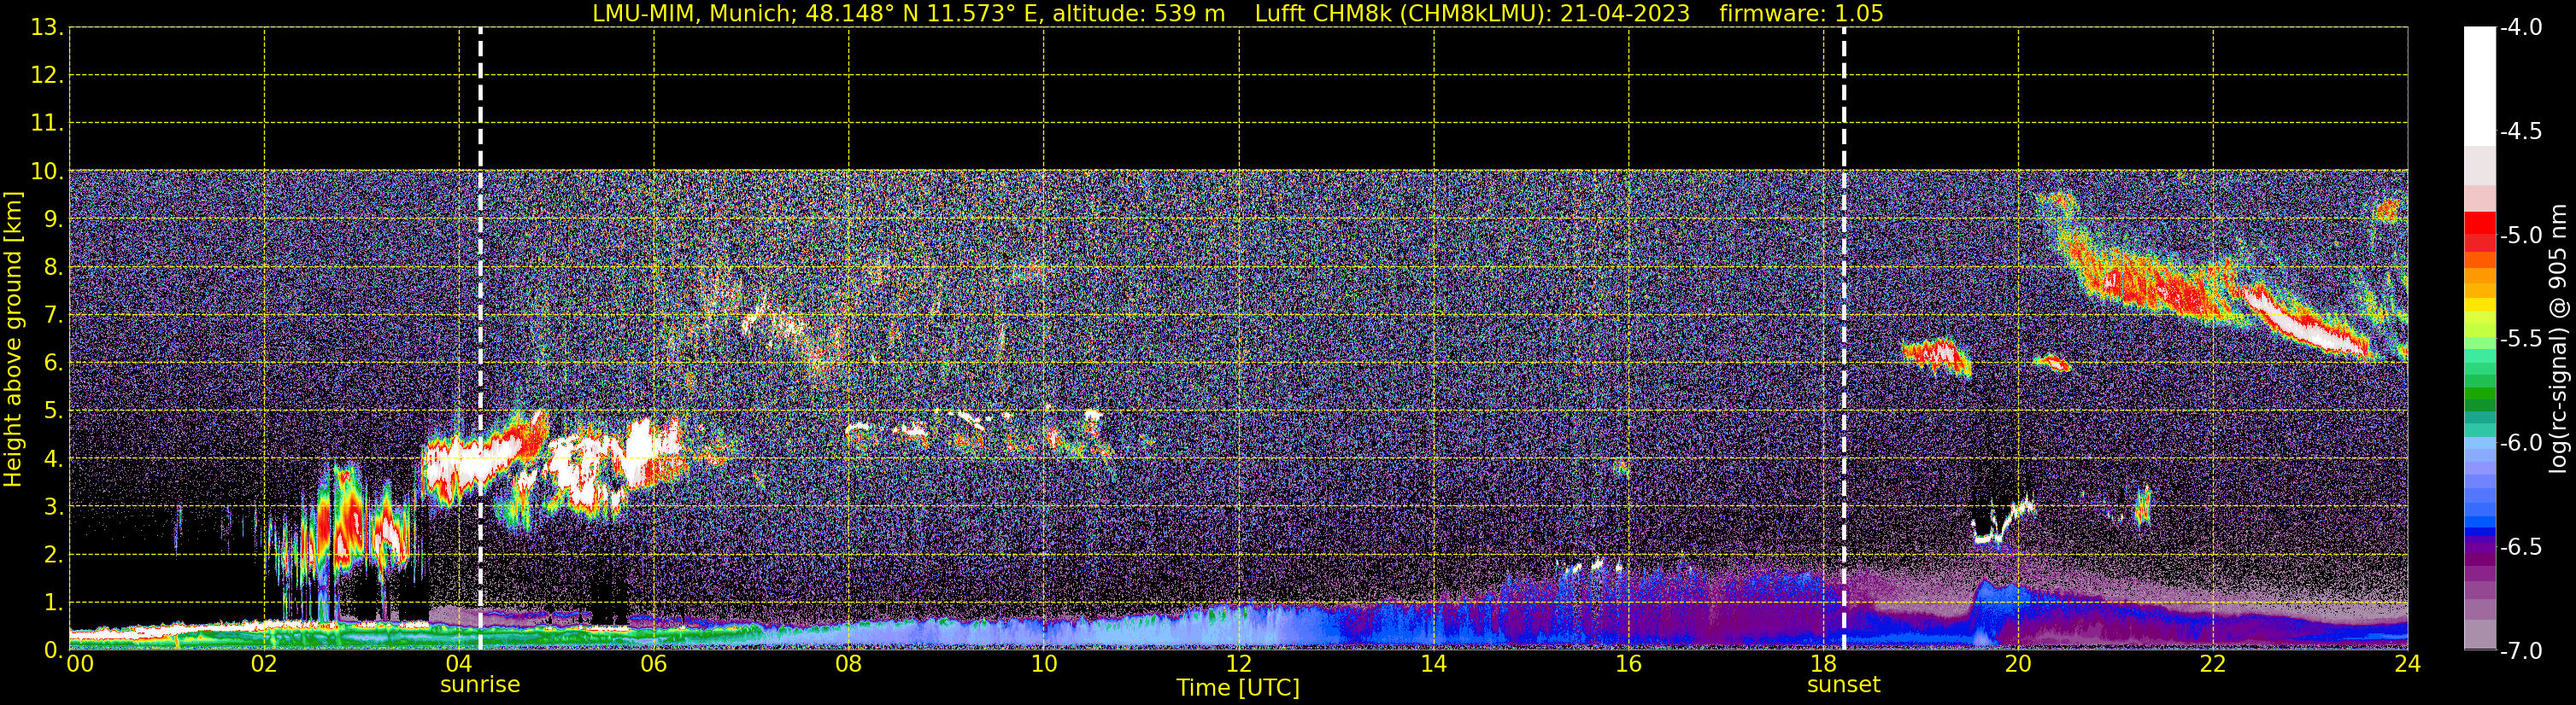2576x705 pixels.
Task: Click the "sunrise" label below the time axis
Action: (480, 685)
